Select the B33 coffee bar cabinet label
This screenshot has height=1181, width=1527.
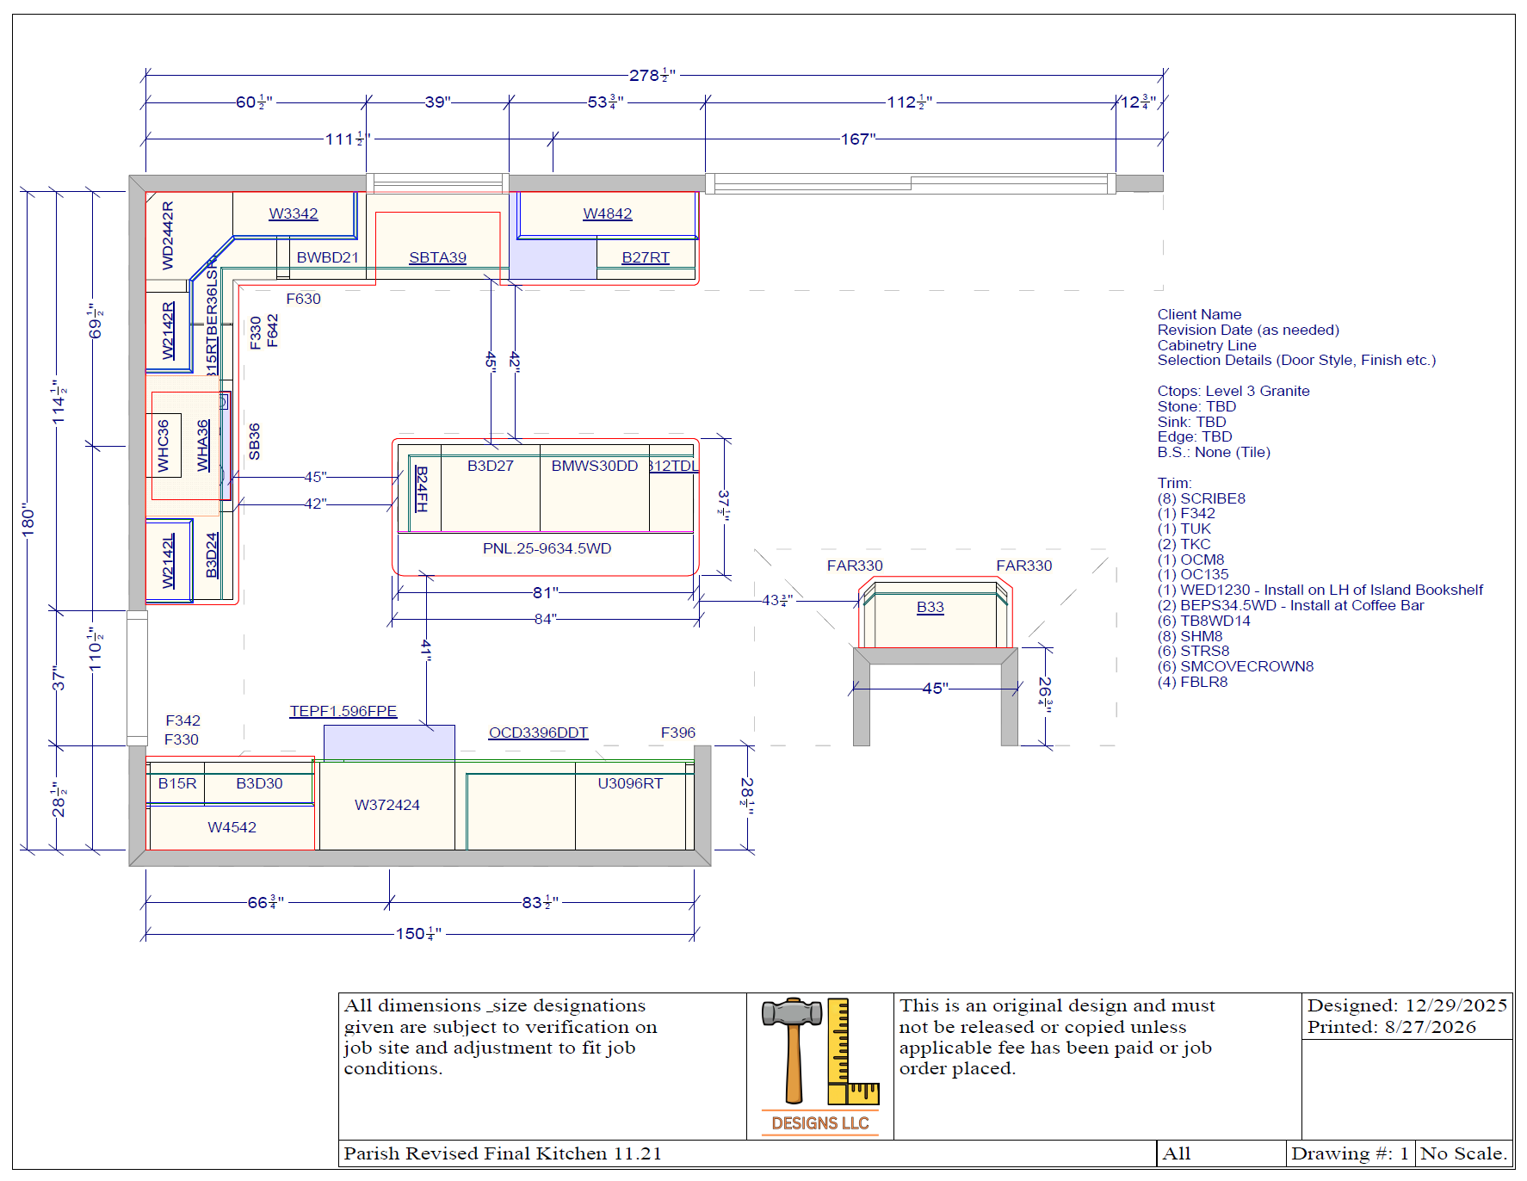point(930,607)
